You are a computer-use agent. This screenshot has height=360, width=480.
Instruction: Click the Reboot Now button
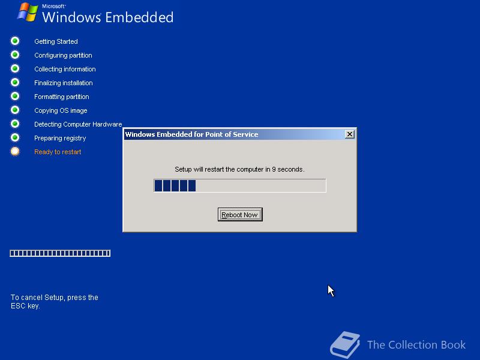[240, 215]
